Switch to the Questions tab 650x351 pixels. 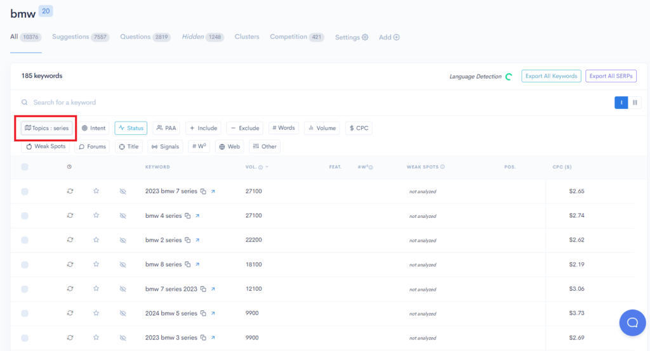[x=145, y=37]
